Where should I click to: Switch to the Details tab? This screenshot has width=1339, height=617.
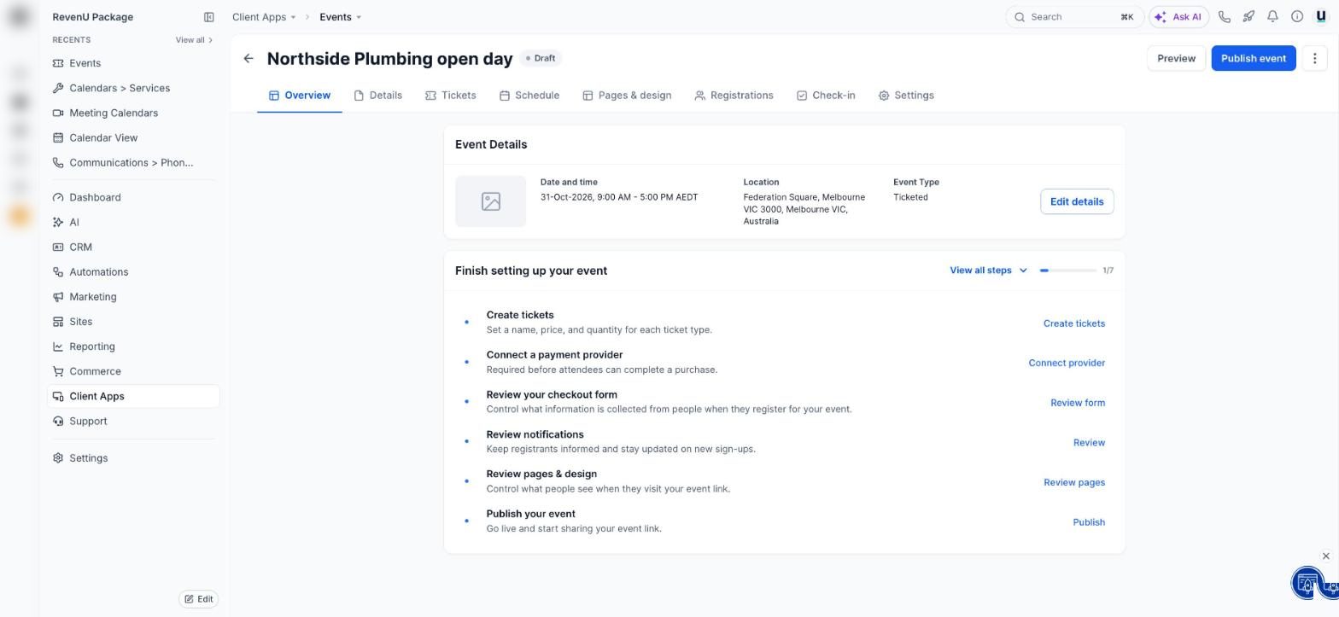click(x=377, y=96)
